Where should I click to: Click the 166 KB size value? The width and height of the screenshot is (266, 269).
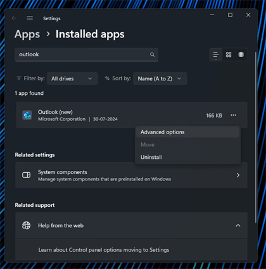(214, 116)
